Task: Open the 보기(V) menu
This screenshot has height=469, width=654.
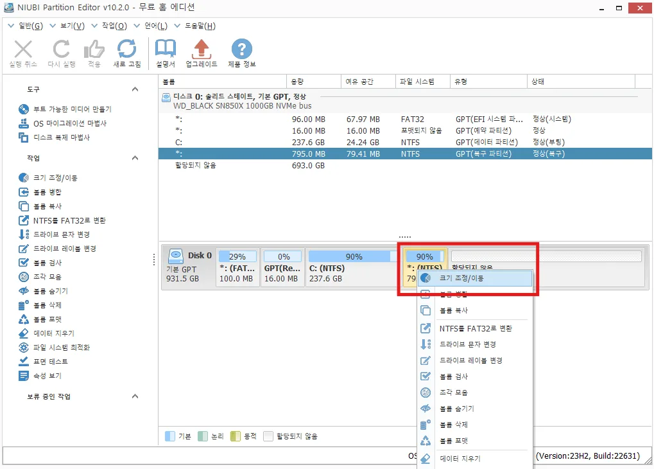Action: tap(67, 26)
